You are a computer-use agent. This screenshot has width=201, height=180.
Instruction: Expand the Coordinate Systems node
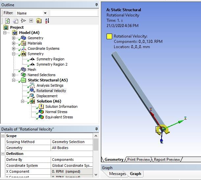pyautogui.click(x=13, y=48)
